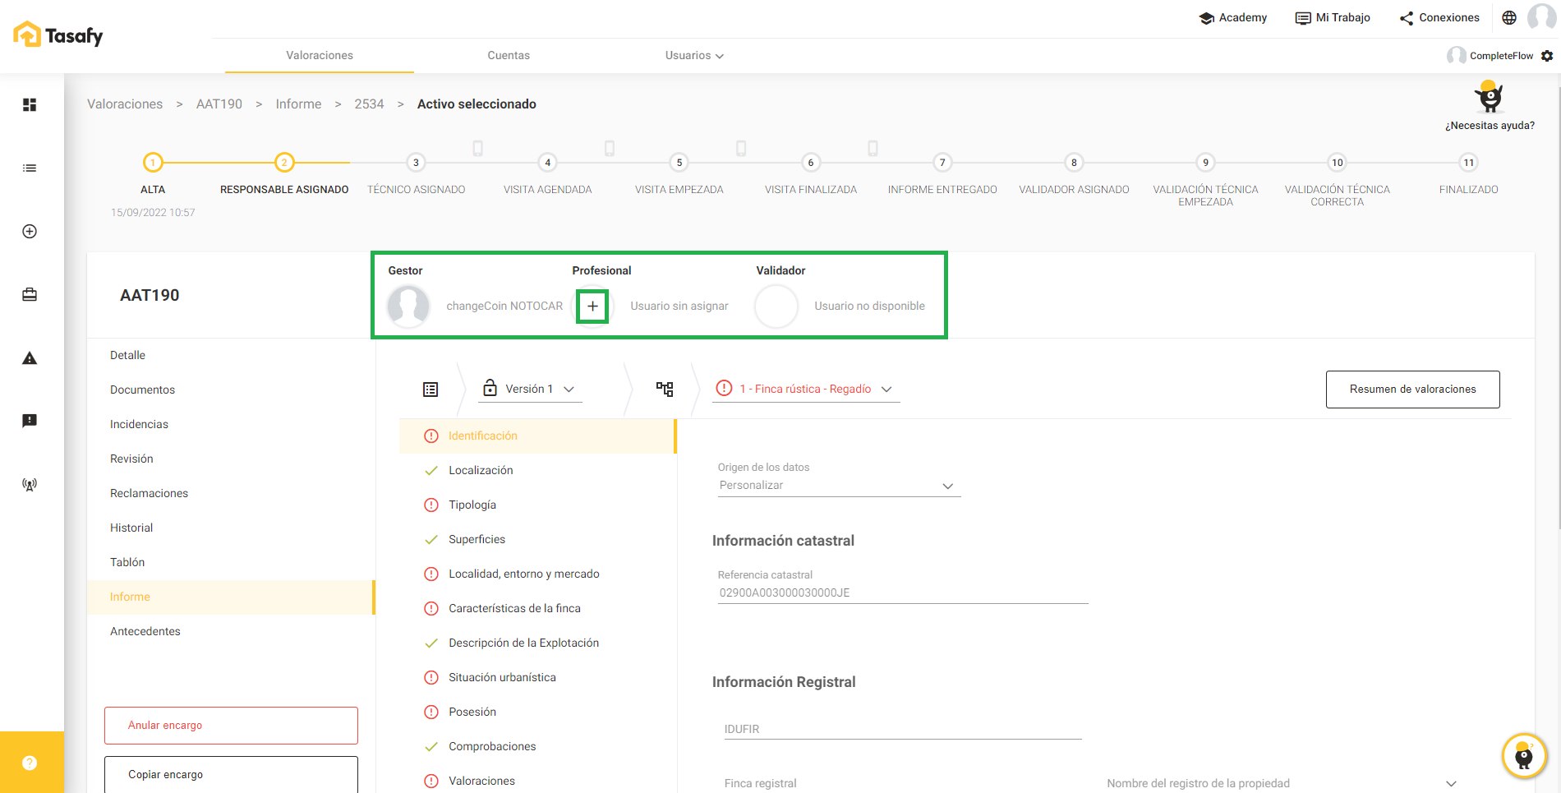The height and width of the screenshot is (793, 1561).
Task: Go to Documentos in the side menu
Action: click(142, 390)
